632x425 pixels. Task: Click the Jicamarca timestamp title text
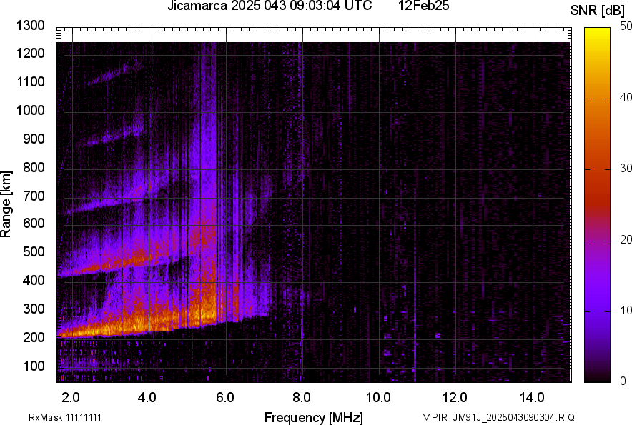(x=269, y=6)
